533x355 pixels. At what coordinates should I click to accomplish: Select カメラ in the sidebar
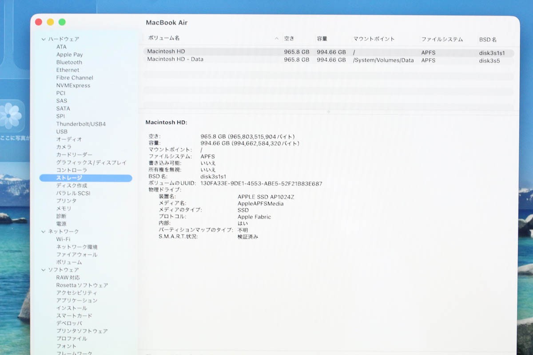point(64,147)
